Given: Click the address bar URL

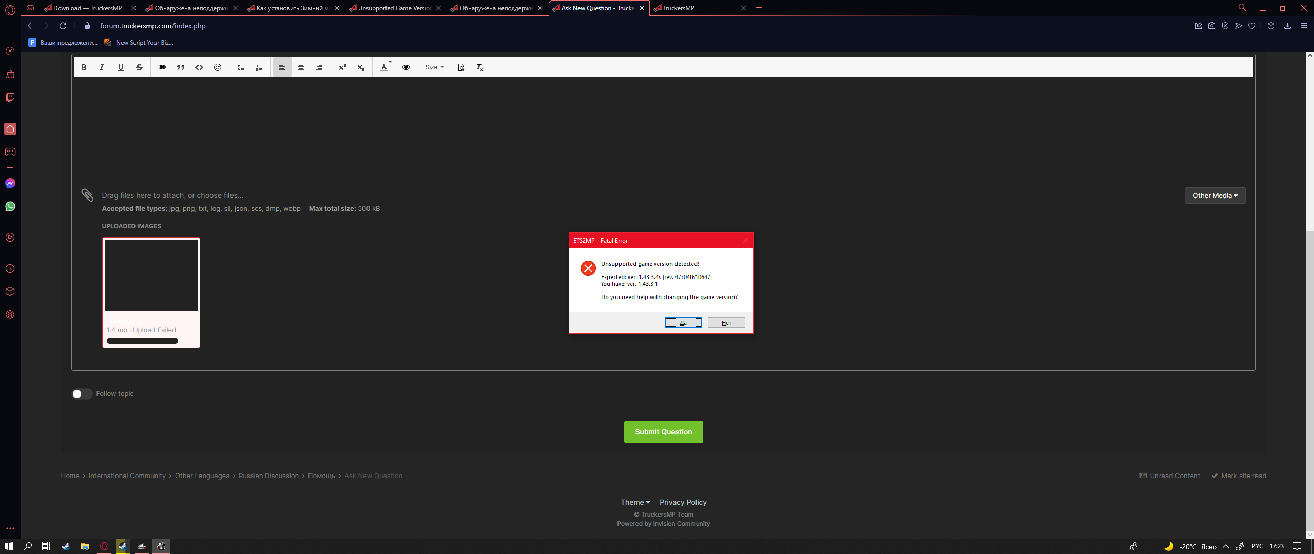Looking at the screenshot, I should (x=152, y=26).
